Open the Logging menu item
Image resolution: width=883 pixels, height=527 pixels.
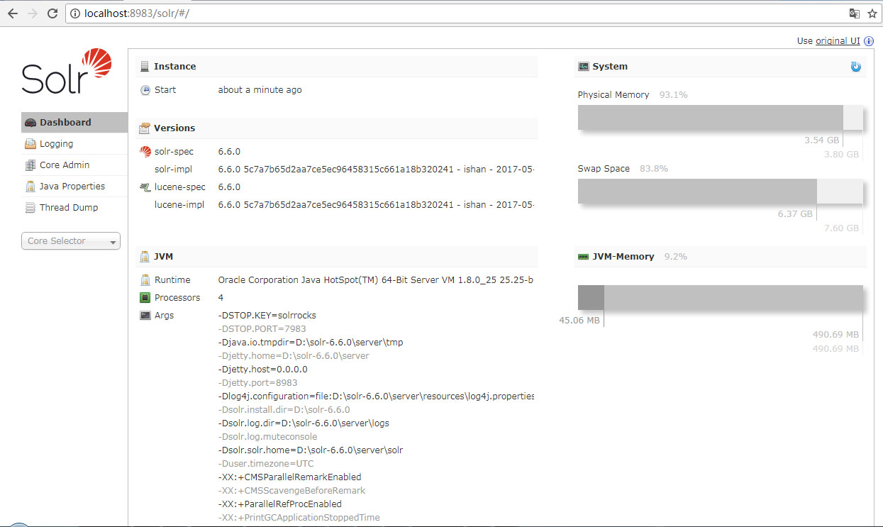(x=56, y=144)
